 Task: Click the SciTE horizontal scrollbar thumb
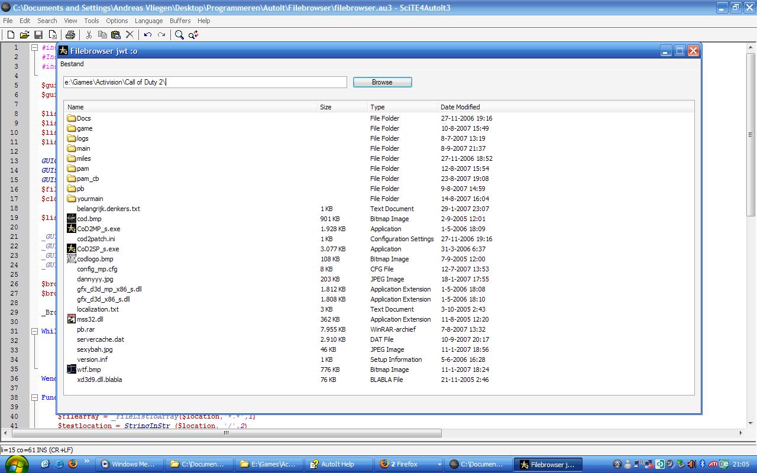click(x=225, y=433)
